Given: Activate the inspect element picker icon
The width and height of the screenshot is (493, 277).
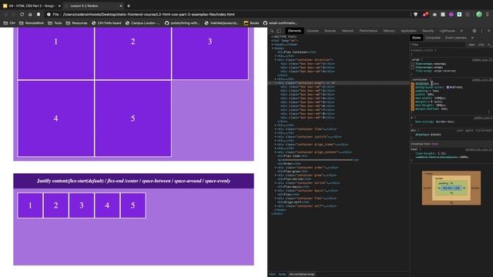Looking at the screenshot, I should tap(272, 31).
